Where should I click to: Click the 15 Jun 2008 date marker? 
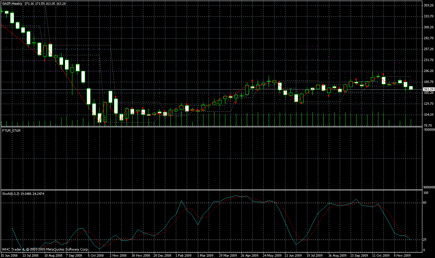coord(10,255)
